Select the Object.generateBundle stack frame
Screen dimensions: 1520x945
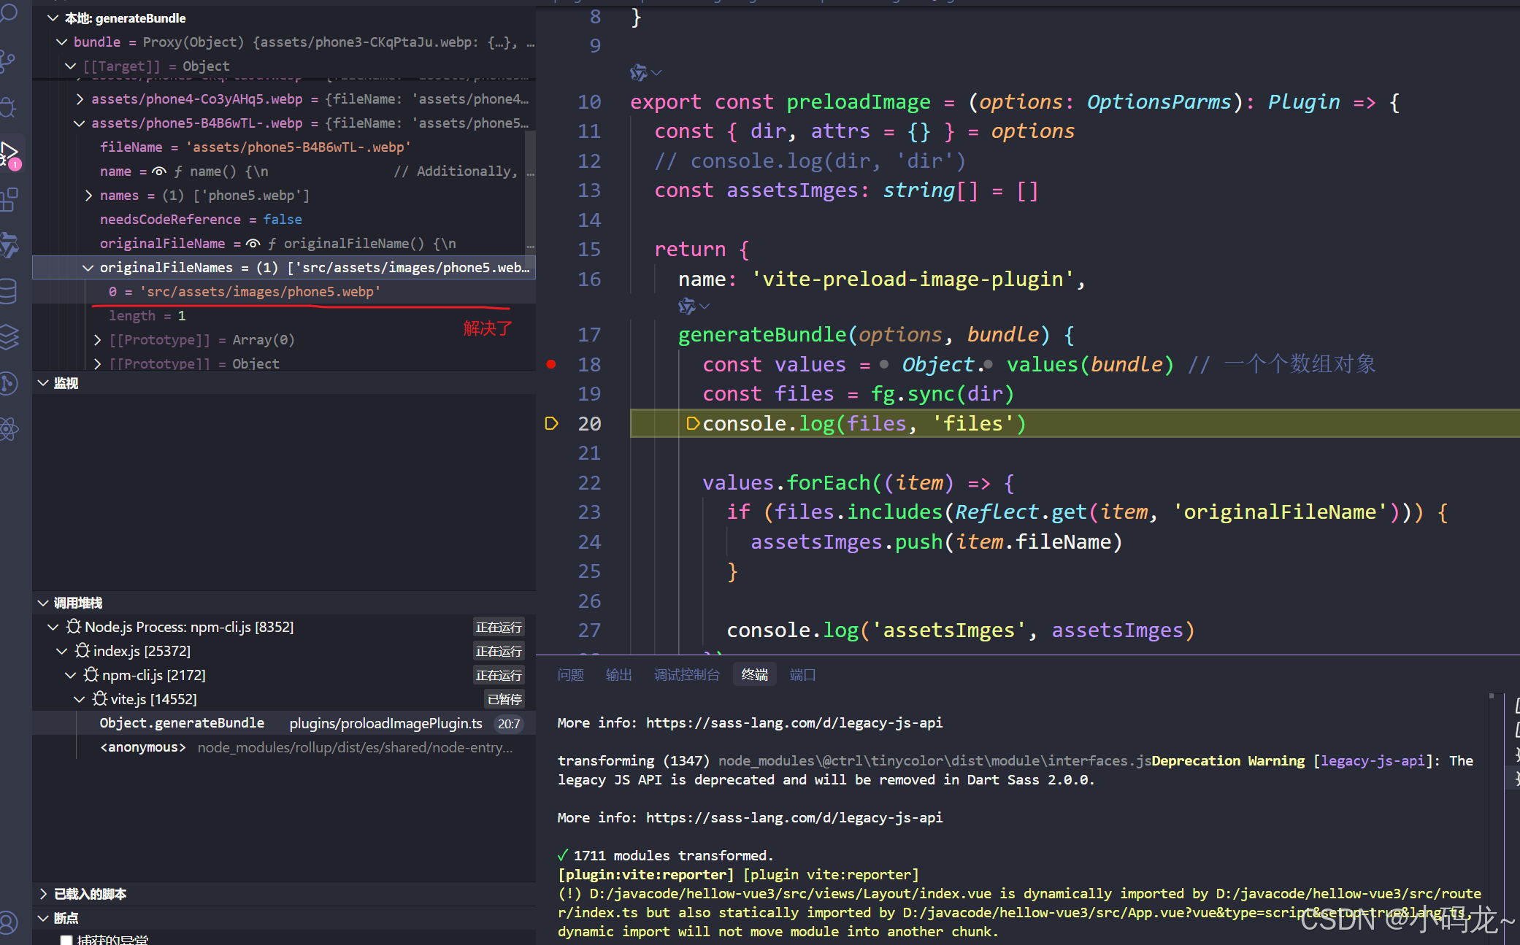coord(182,723)
